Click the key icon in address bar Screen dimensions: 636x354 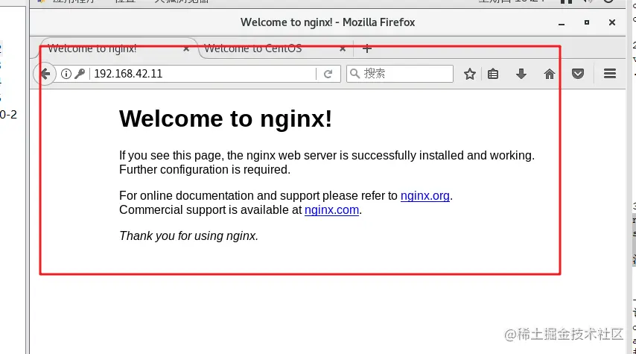80,74
